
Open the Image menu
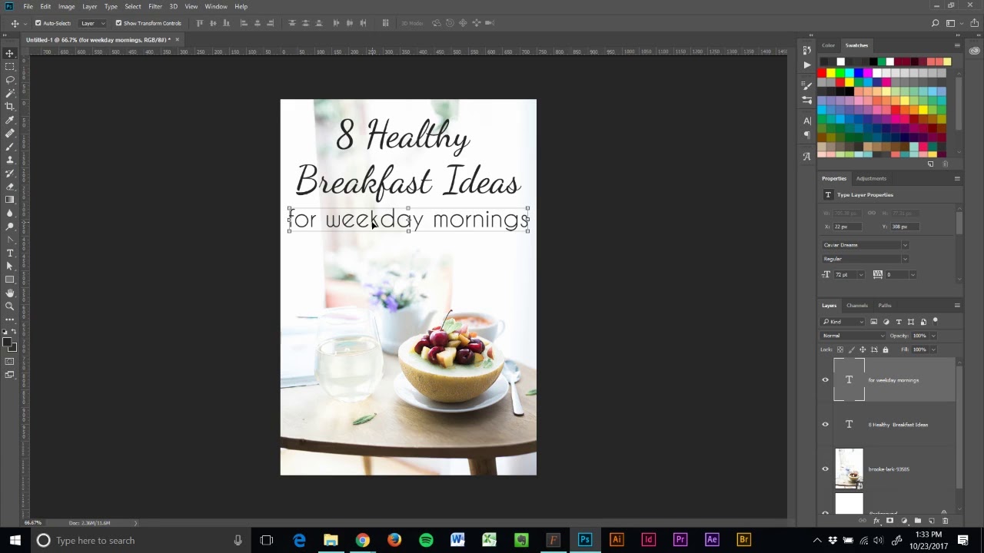pos(66,6)
